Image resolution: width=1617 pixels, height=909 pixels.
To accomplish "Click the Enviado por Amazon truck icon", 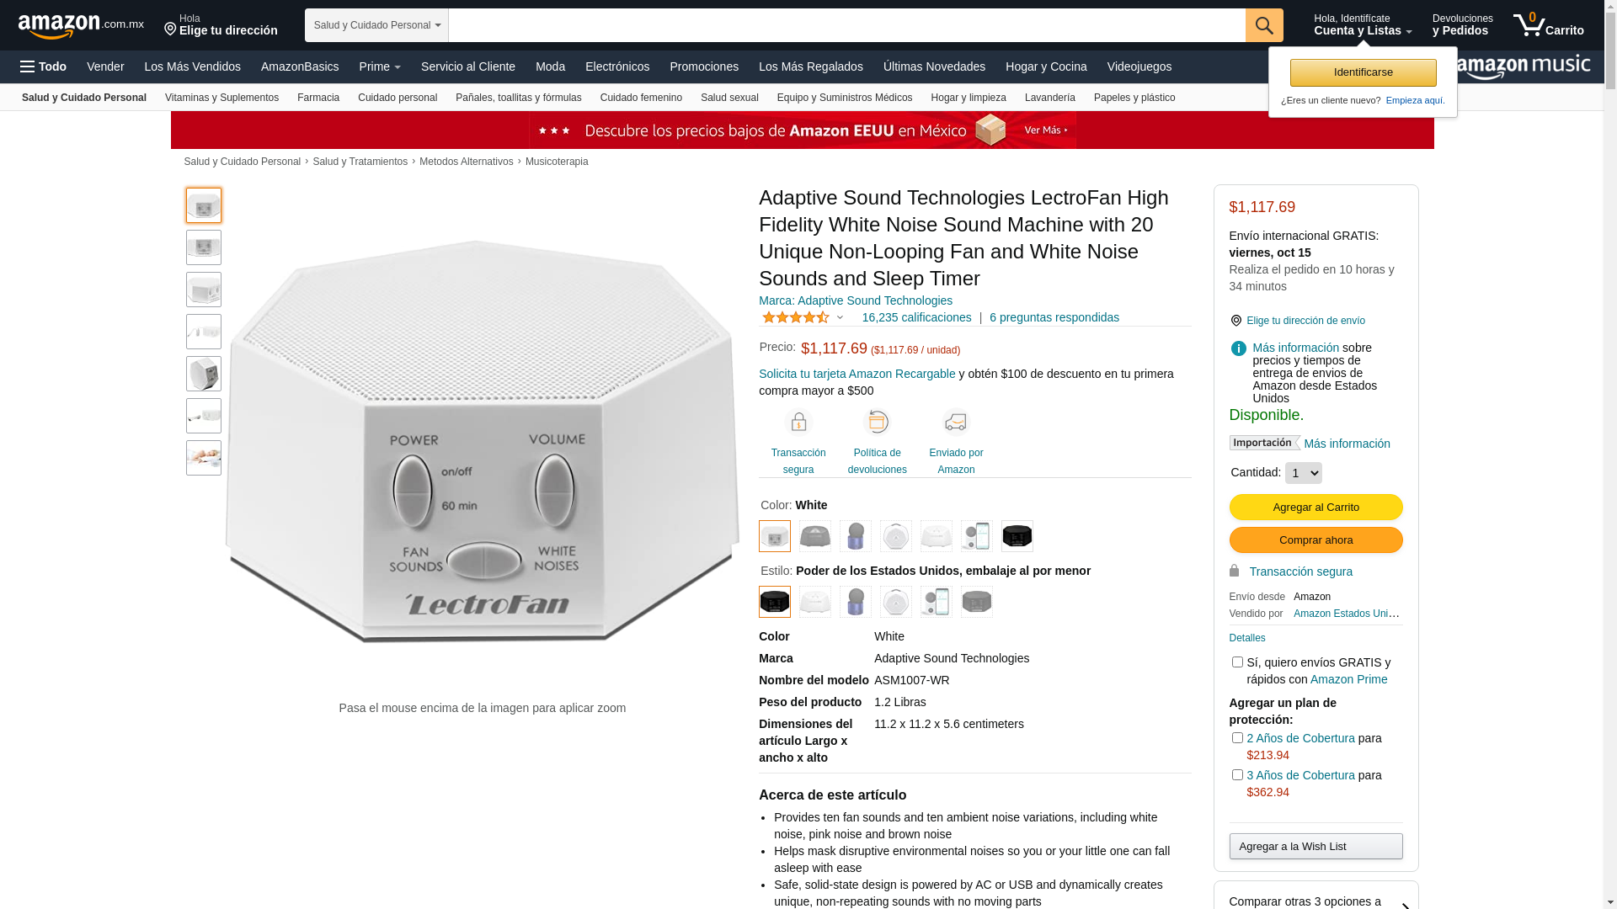I will click(x=956, y=422).
